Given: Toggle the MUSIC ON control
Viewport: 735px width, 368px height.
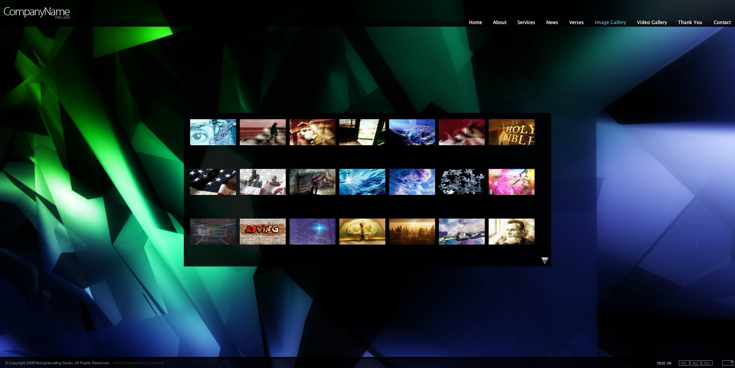Looking at the screenshot, I should tap(664, 363).
